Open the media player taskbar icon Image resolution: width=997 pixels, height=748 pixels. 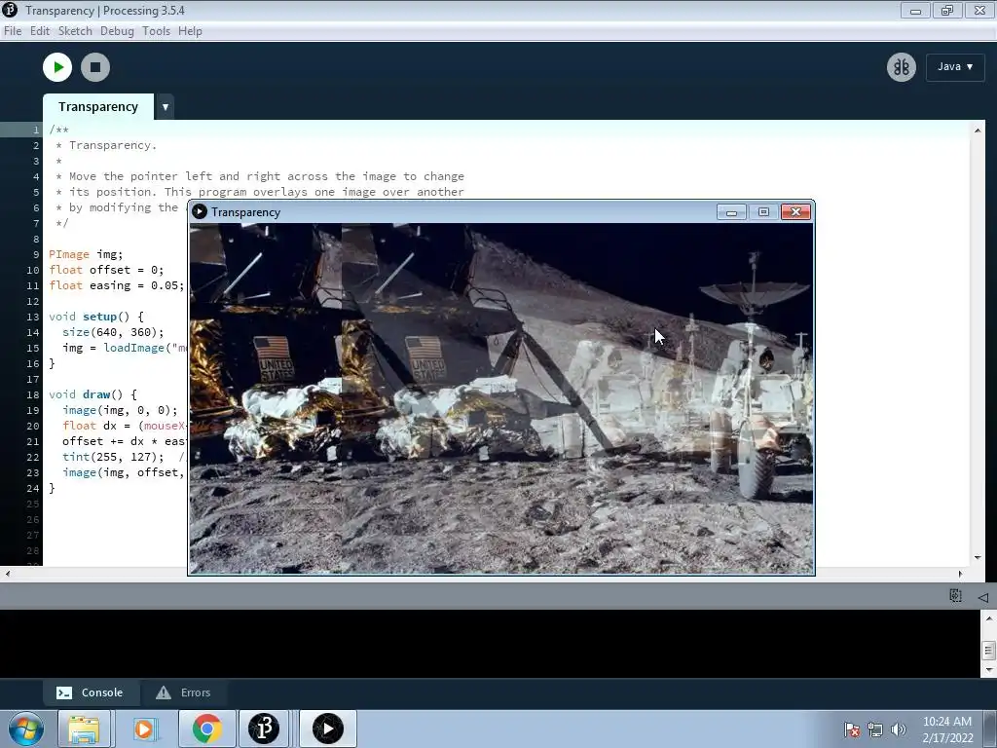(144, 729)
